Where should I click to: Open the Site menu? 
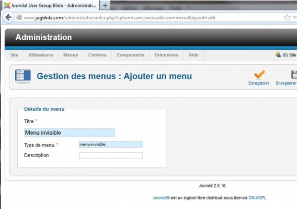point(14,55)
